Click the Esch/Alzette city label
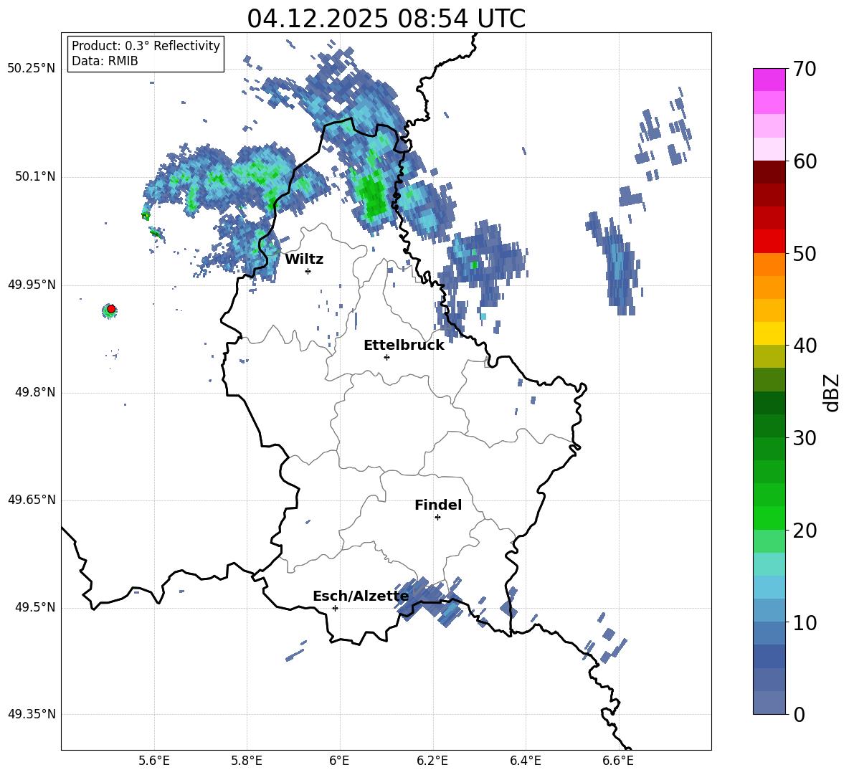This screenshot has height=775, width=849. click(361, 596)
